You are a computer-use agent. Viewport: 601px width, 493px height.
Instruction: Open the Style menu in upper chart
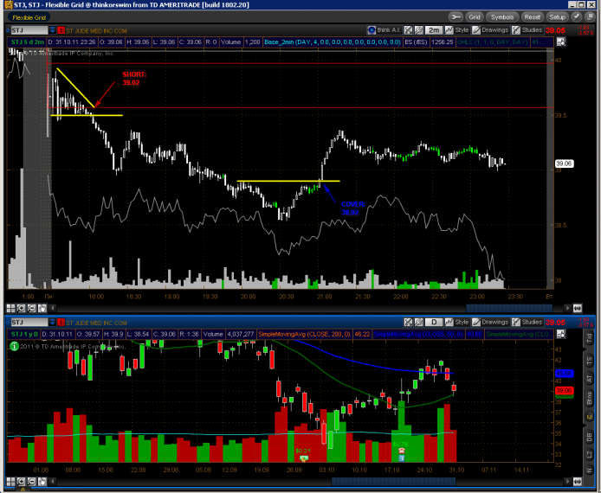[457, 30]
